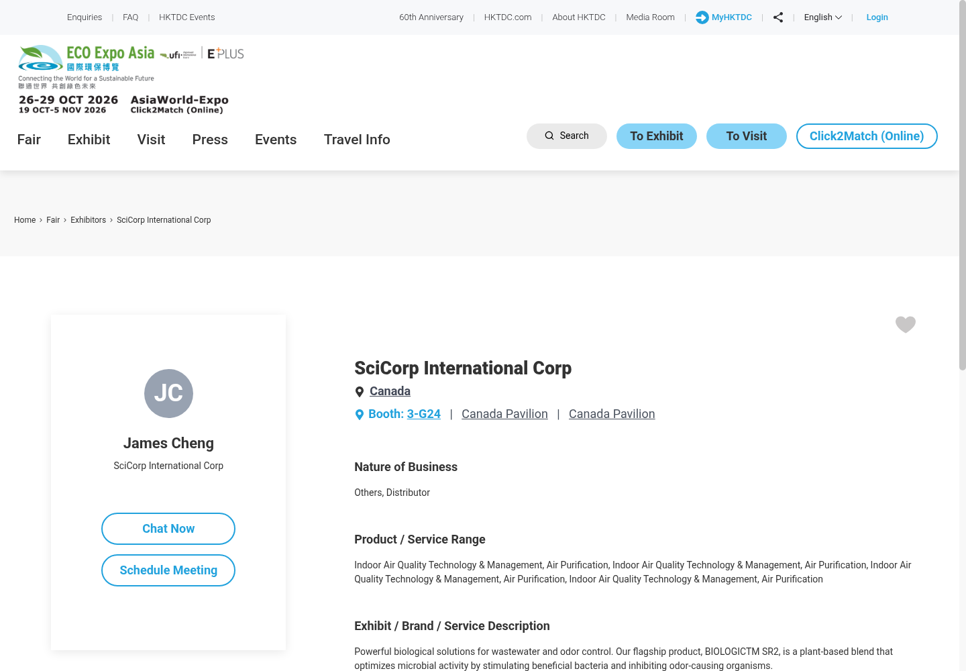This screenshot has height=671, width=966.
Task: Click the 'Others, Distributor' text
Action: (x=392, y=493)
